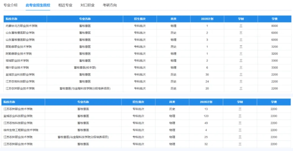Click 3300 tuition in 喀什职业技术学院 row
Screen dimensions: 293x151
274,68
